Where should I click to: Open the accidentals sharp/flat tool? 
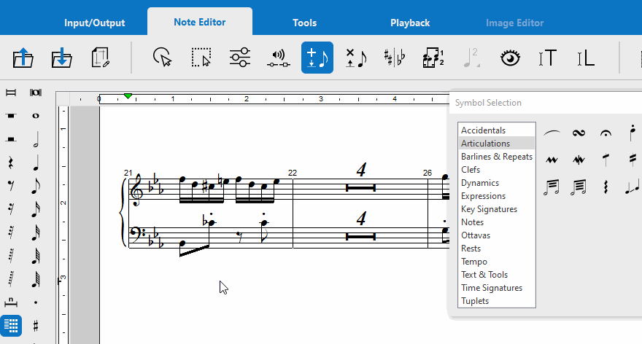click(395, 58)
